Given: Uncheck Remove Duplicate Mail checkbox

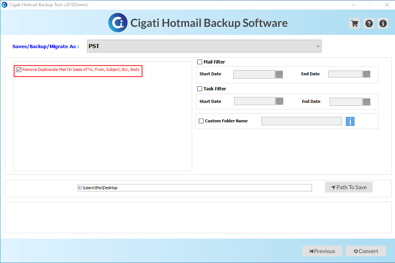Looking at the screenshot, I should [19, 69].
